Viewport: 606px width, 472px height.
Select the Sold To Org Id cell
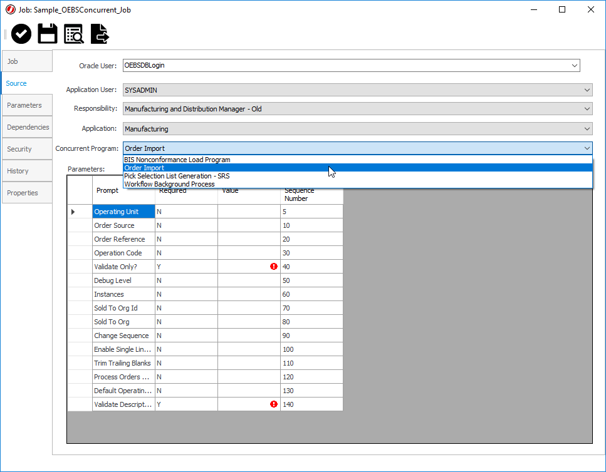(x=123, y=308)
